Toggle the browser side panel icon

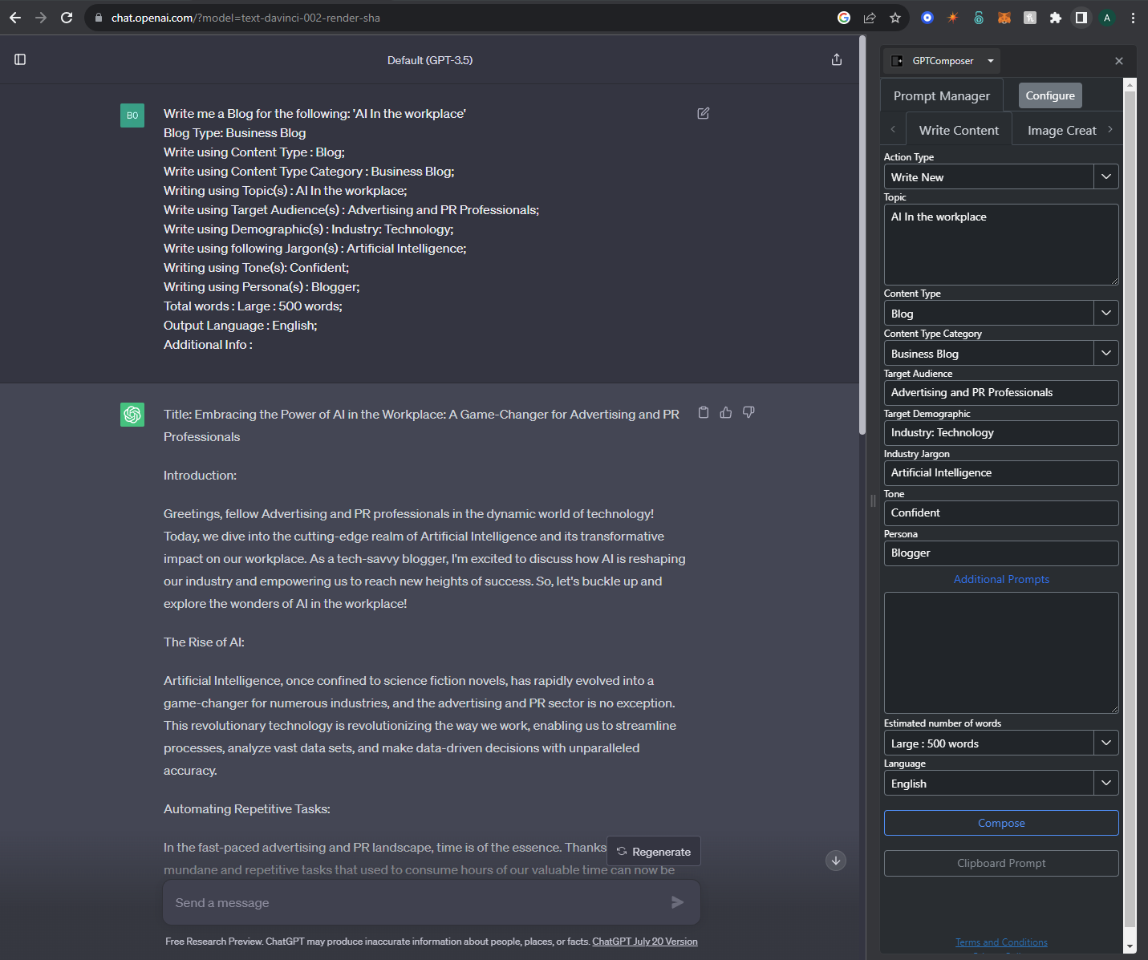coord(1081,18)
